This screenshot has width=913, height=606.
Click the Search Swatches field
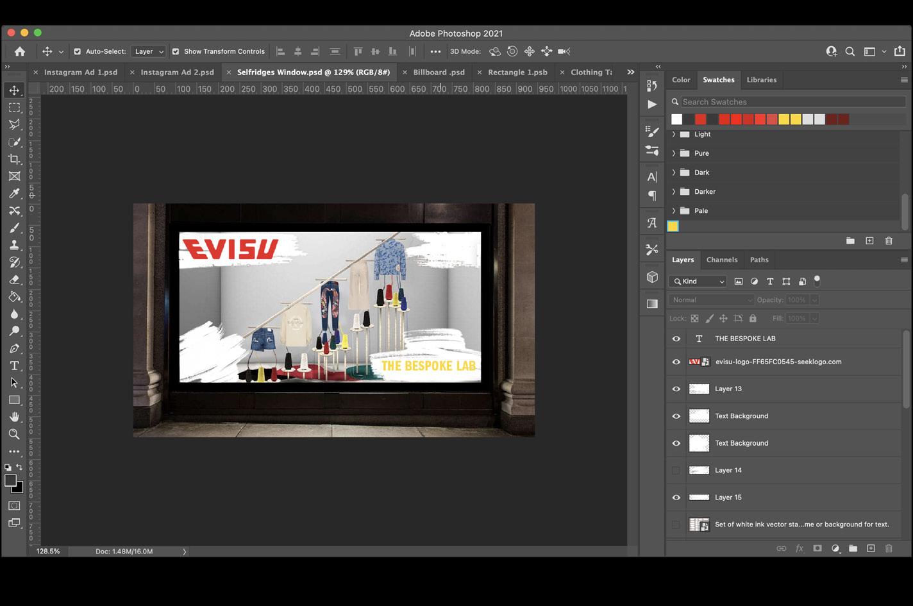coord(793,102)
